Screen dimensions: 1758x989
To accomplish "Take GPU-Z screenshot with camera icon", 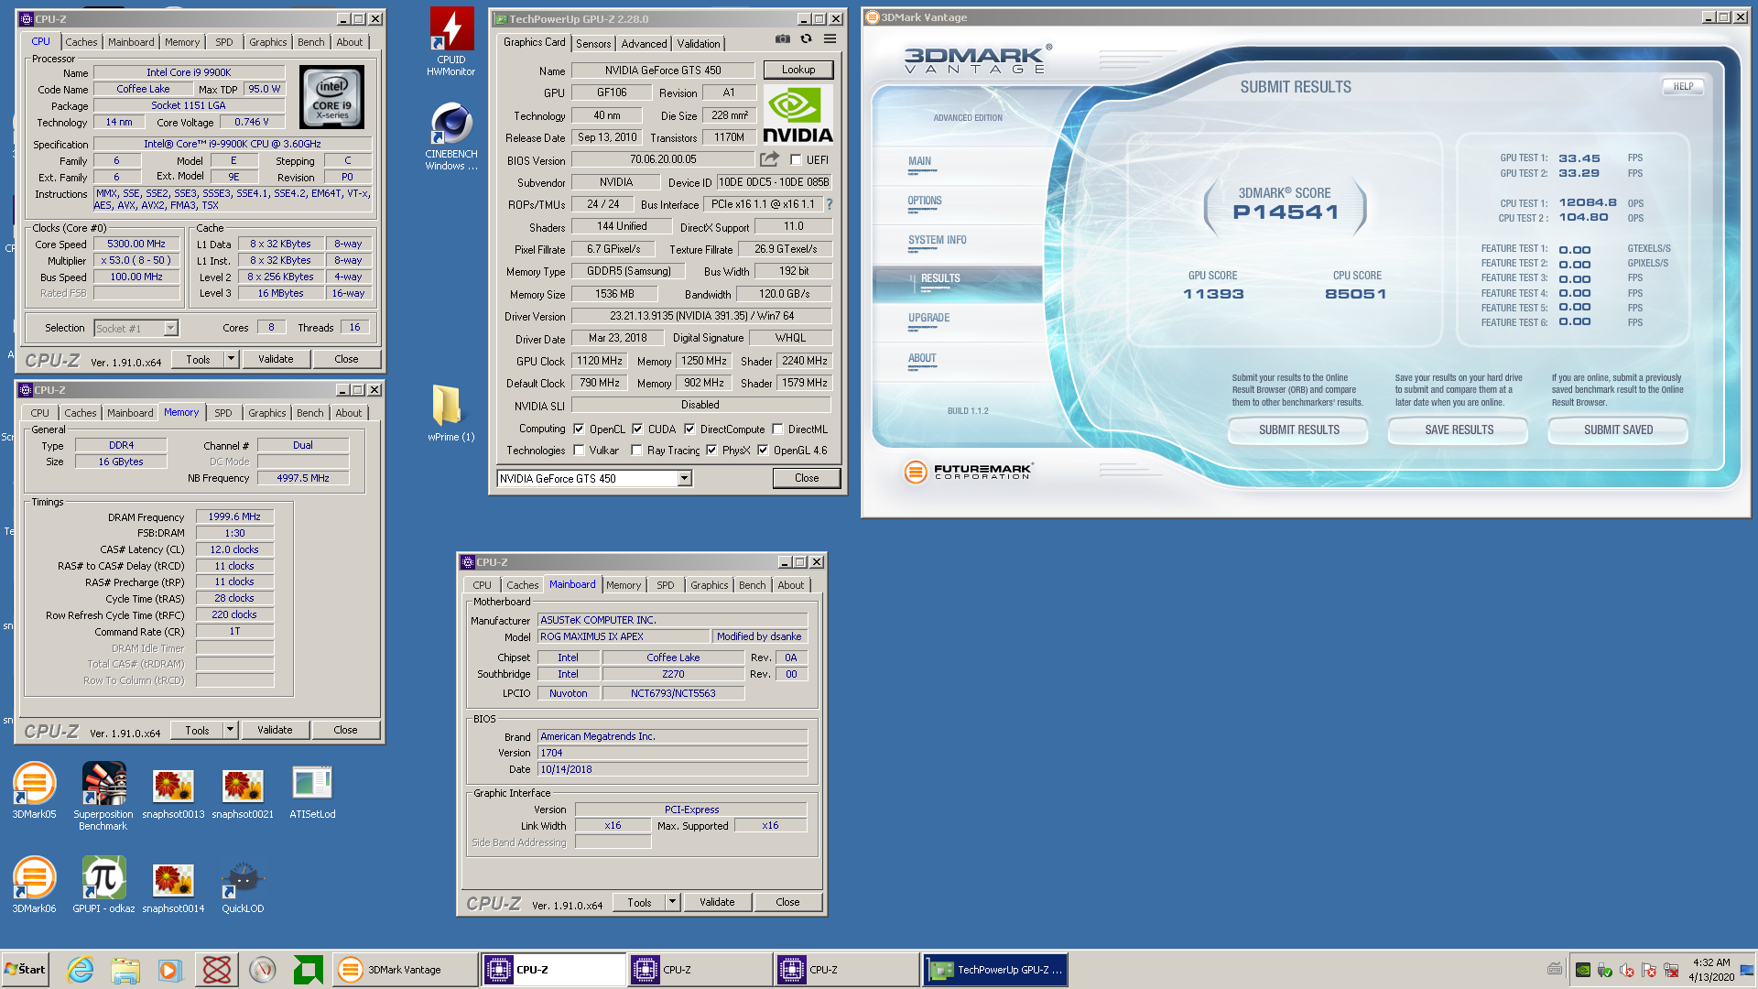I will tap(782, 39).
